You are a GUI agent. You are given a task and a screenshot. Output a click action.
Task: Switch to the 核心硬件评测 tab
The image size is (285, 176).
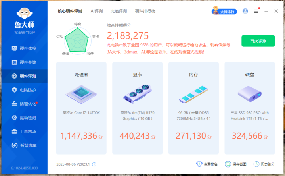point(70,11)
